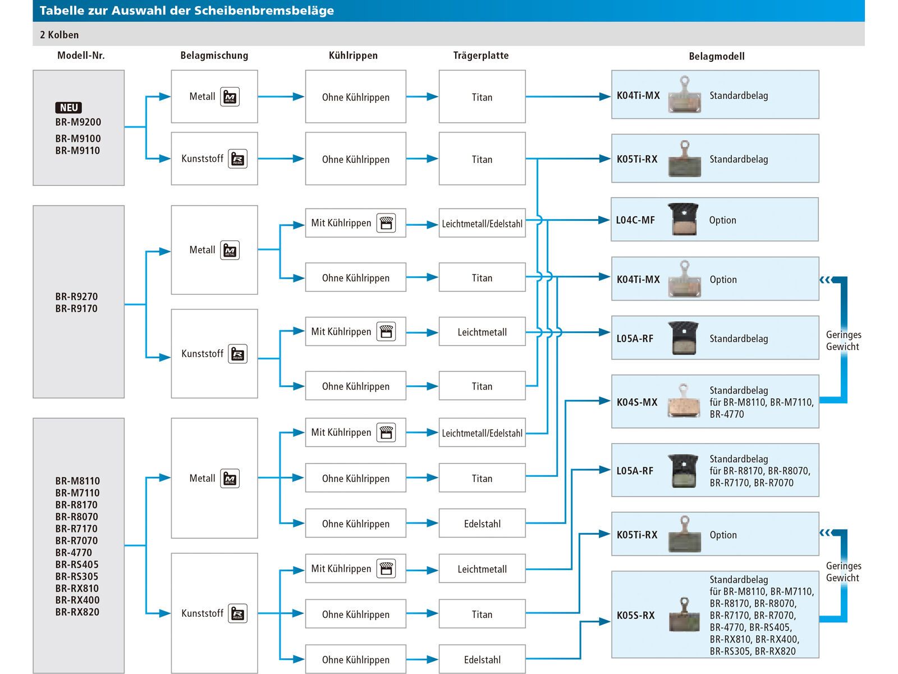Click the Metall icon in the BR-M8110 group
898x674 pixels.
[x=230, y=479]
